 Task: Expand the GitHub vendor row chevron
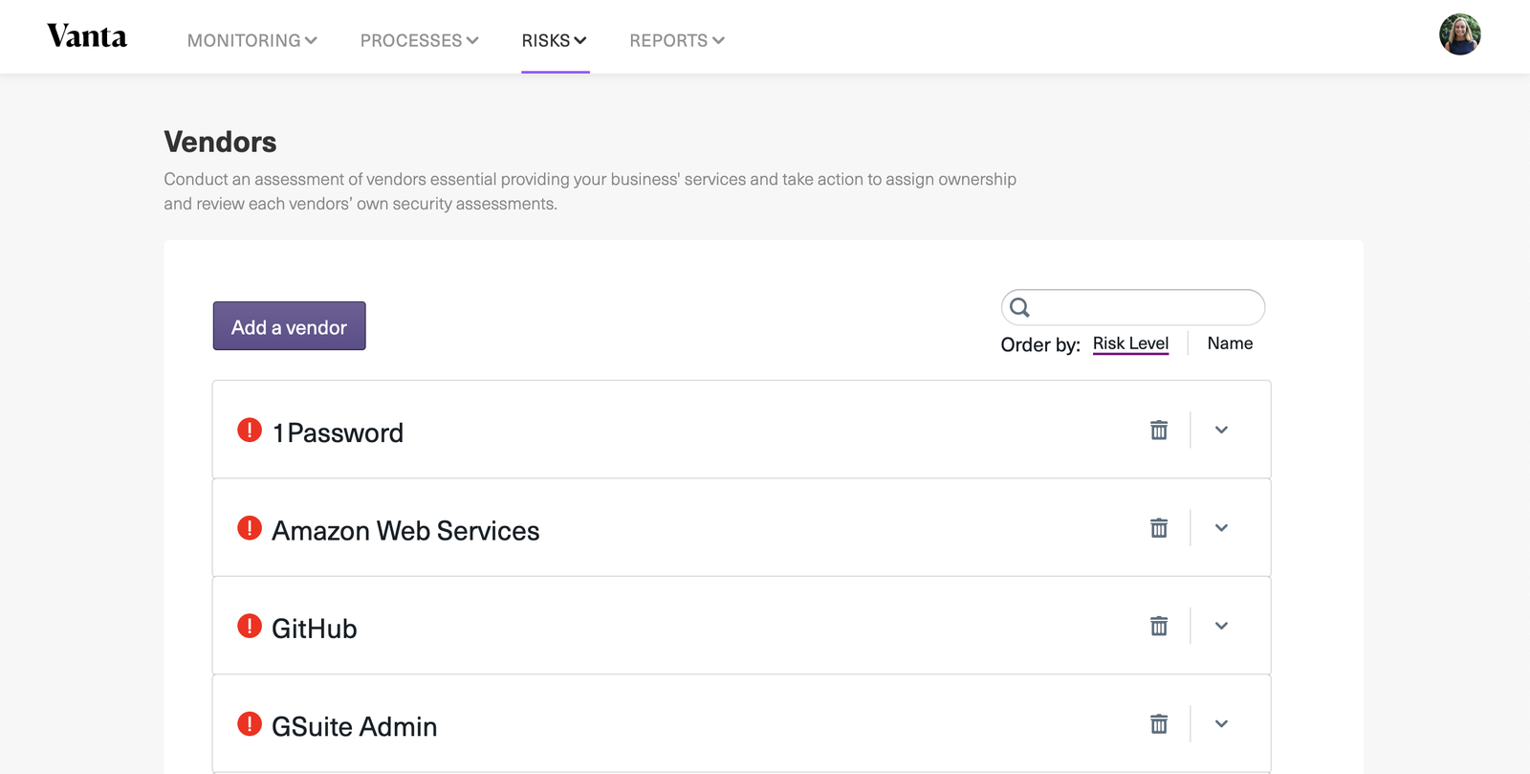[1221, 626]
